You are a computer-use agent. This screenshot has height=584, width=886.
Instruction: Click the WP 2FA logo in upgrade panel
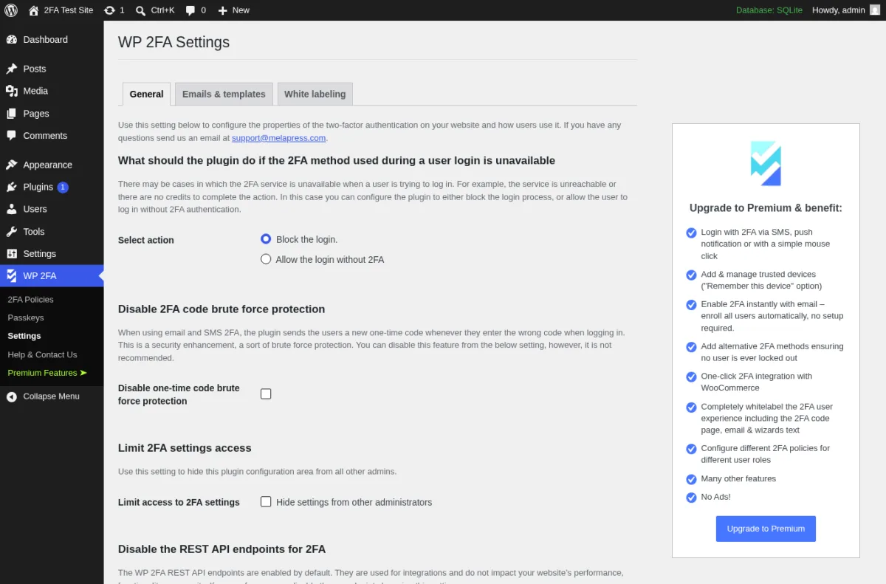(766, 163)
